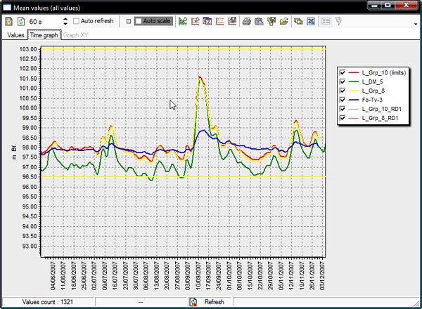Open file using the yellow folder icon
Screen dimensions: 422x309
point(283,21)
